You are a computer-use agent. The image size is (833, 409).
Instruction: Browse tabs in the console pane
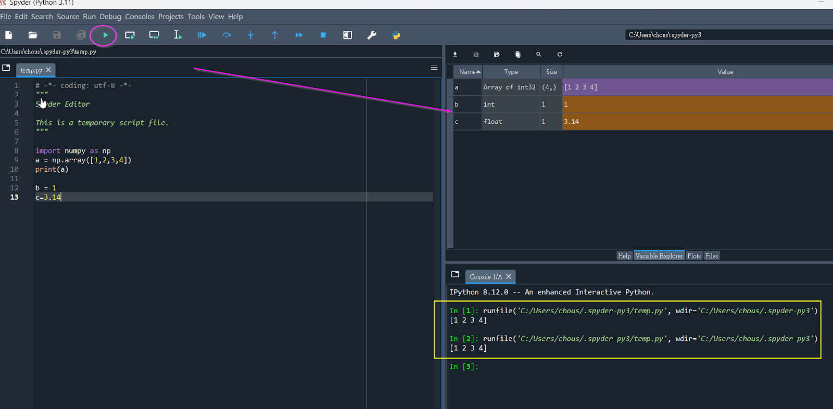(x=455, y=274)
